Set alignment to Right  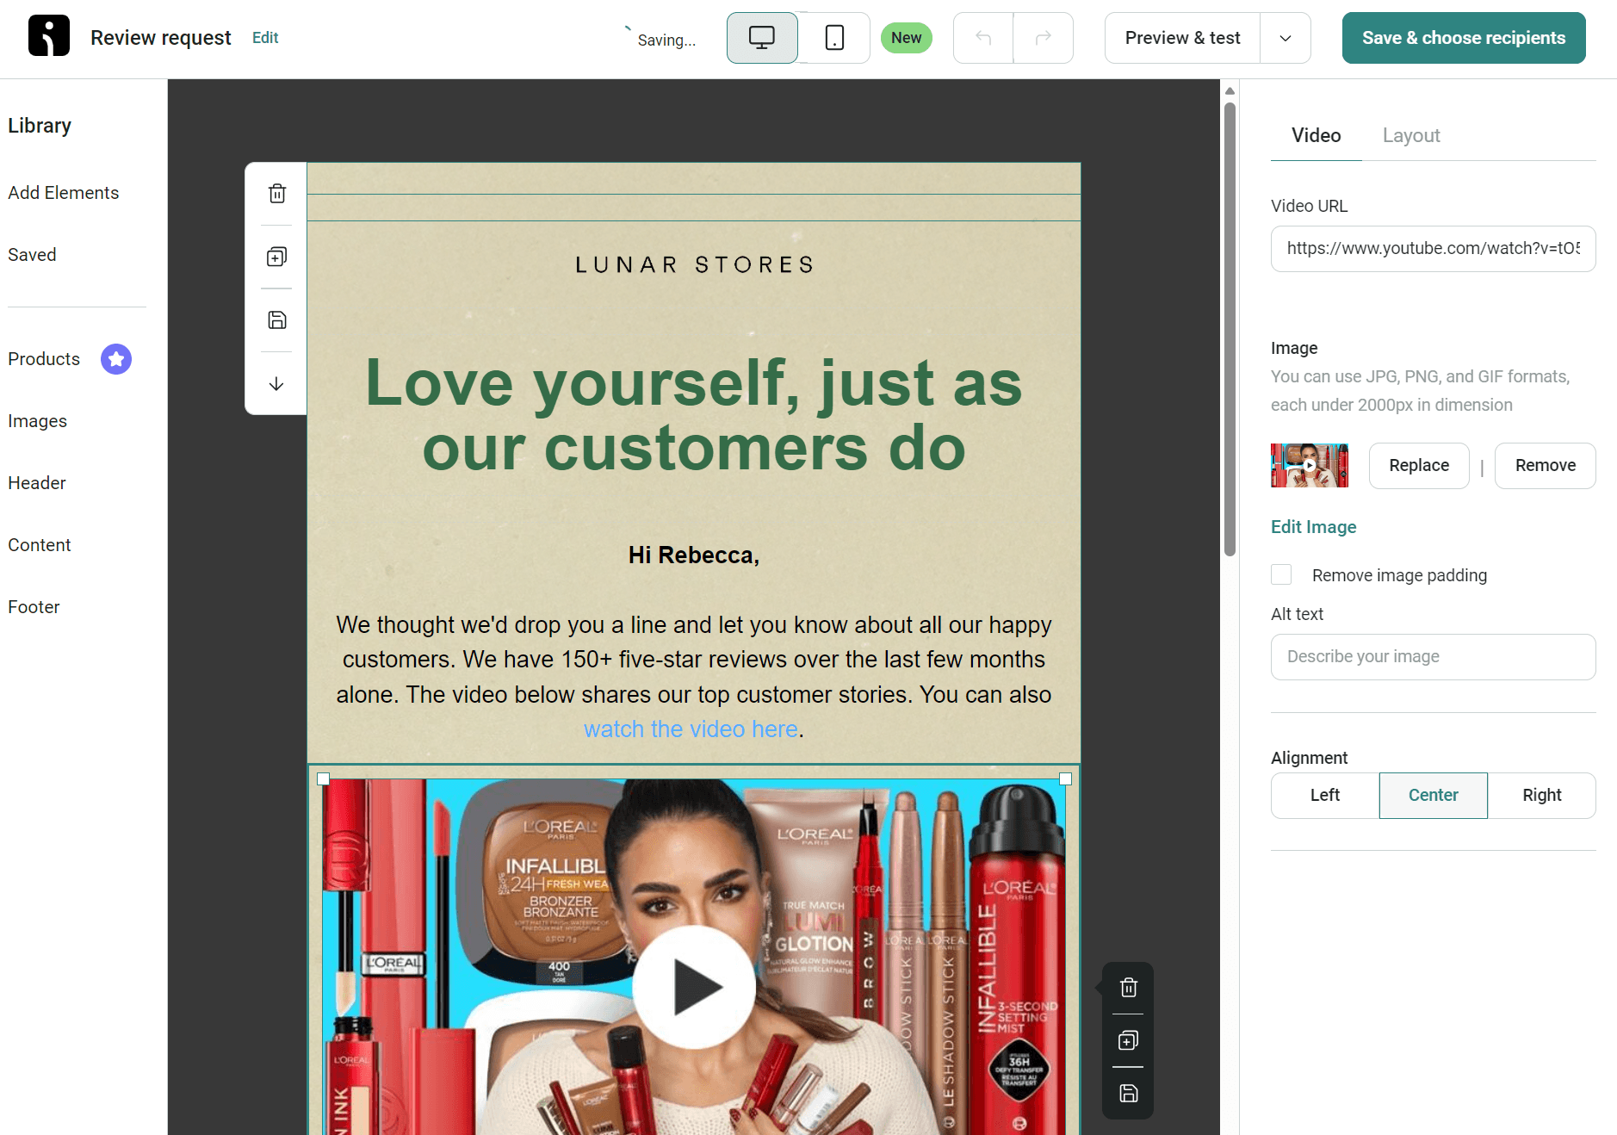point(1541,796)
